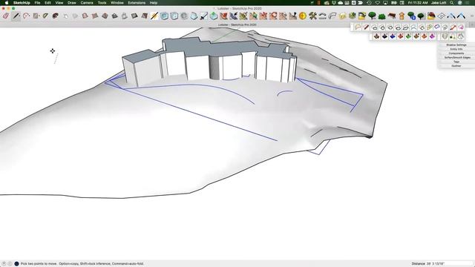The height and width of the screenshot is (267, 475).
Task: Click the first status bar circle icon
Action: (x=4, y=264)
